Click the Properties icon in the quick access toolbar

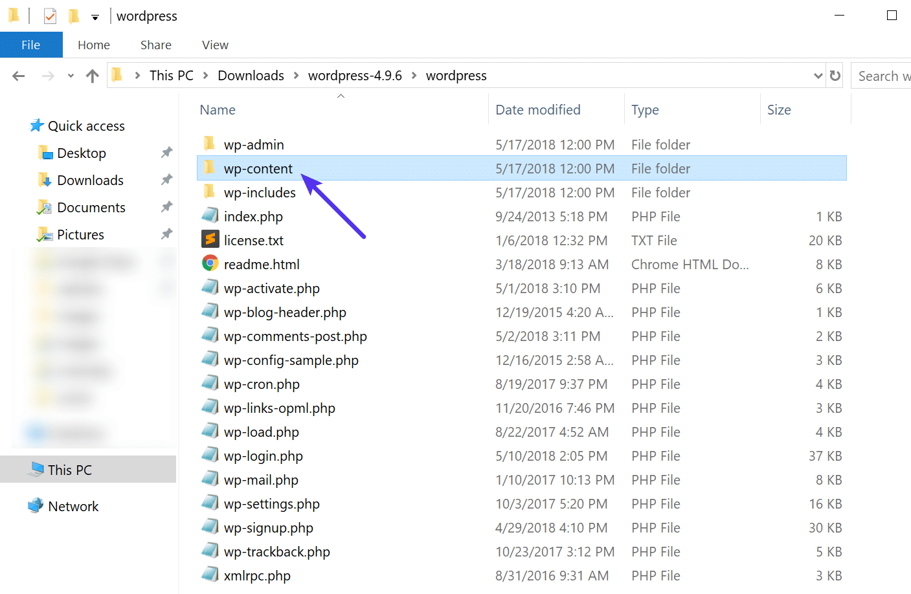click(50, 16)
